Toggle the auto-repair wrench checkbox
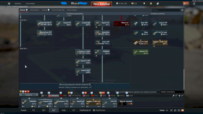 pyautogui.click(x=176, y=96)
